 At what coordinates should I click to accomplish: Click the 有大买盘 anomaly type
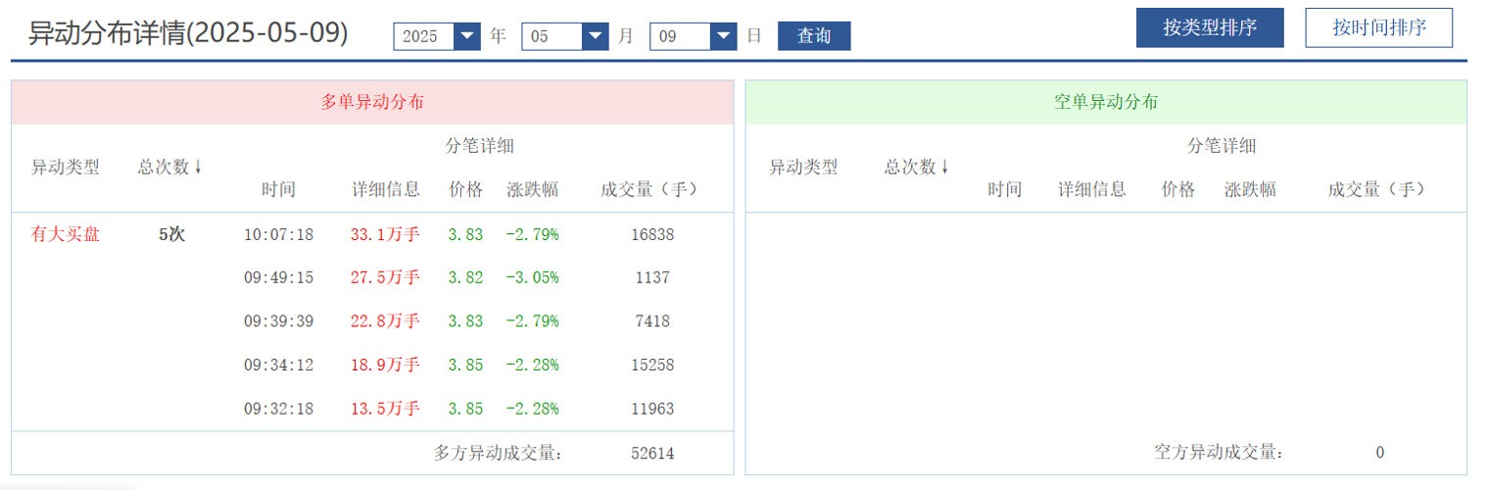(x=66, y=234)
